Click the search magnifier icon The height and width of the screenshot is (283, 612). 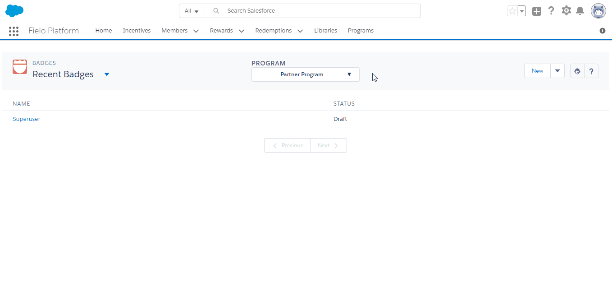(216, 11)
